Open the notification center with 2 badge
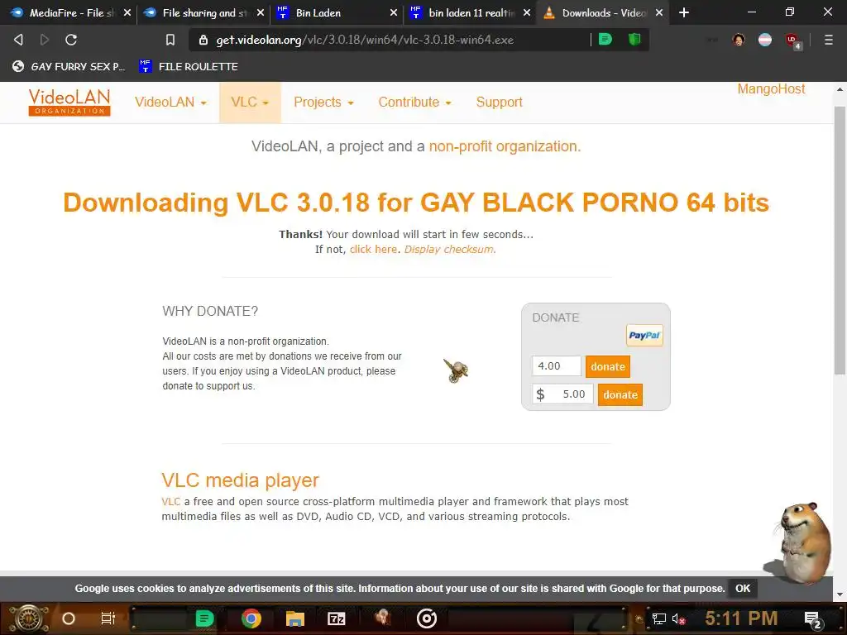847x635 pixels. (x=813, y=620)
